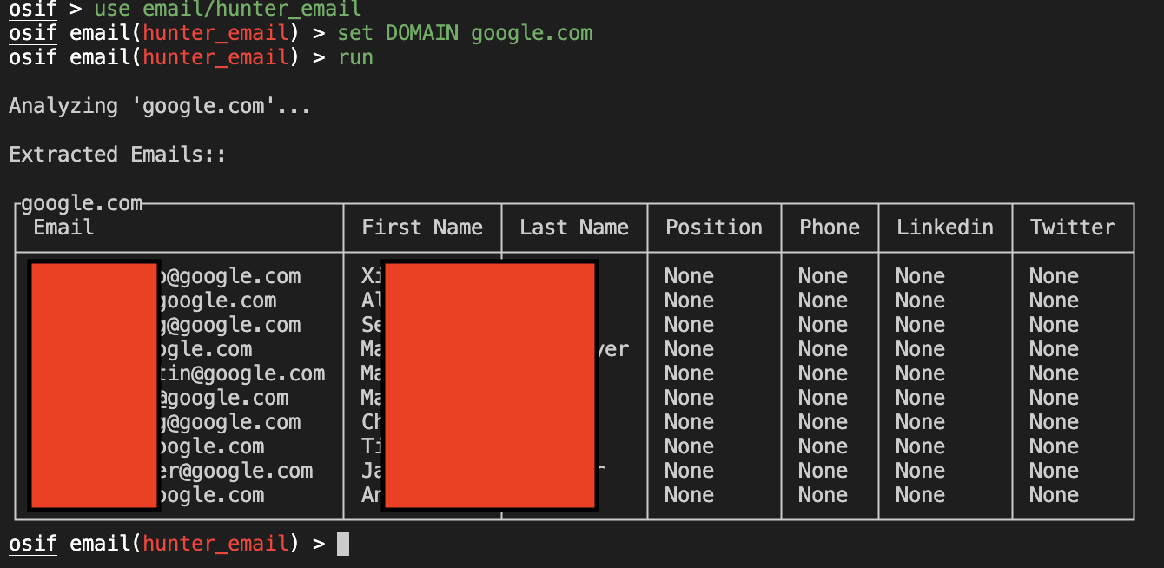Click the 'run' command text
Viewport: 1164px width, 568px height.
355,58
